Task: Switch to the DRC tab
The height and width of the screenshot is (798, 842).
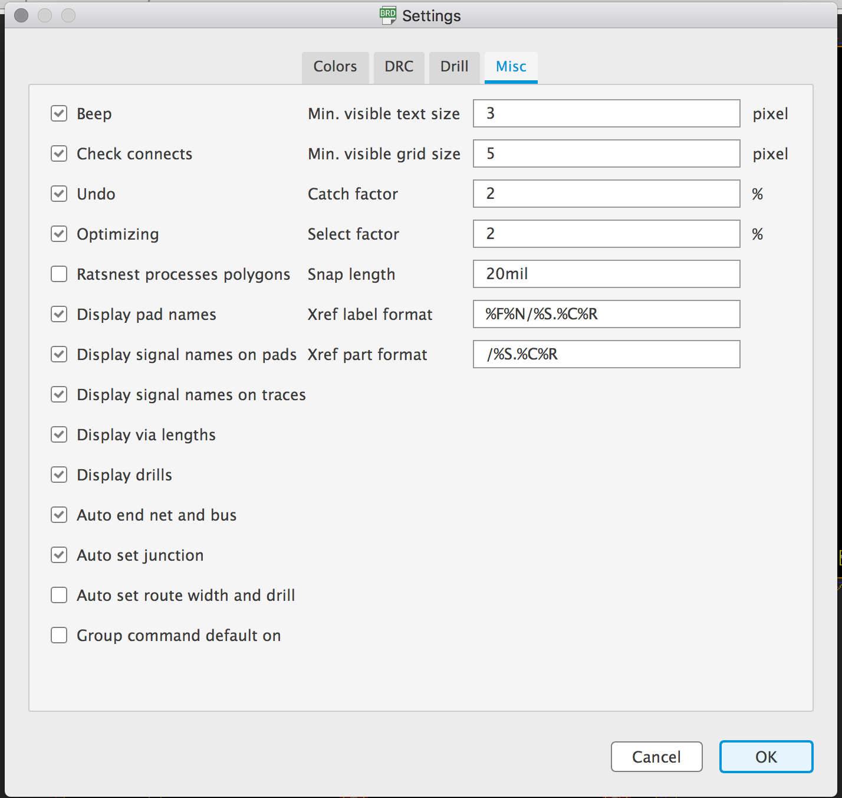Action: click(x=399, y=67)
